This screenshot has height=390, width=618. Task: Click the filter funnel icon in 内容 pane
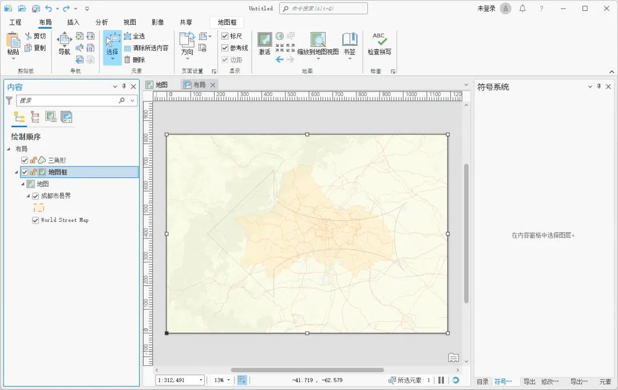coord(9,101)
